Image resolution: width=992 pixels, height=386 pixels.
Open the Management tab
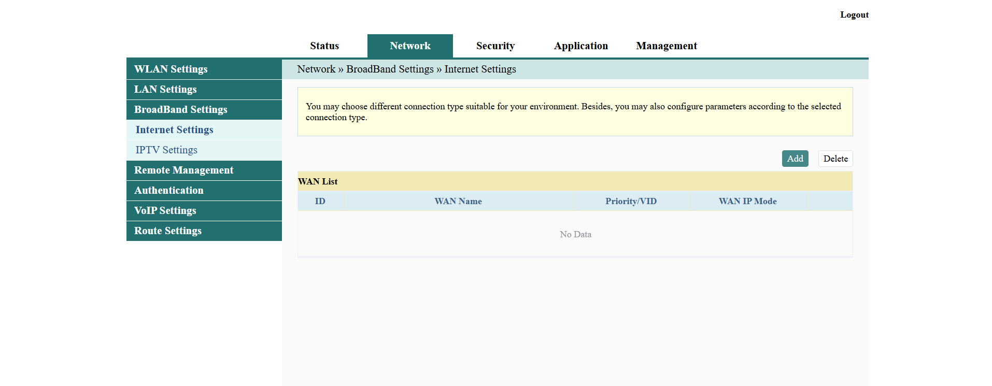coord(666,46)
